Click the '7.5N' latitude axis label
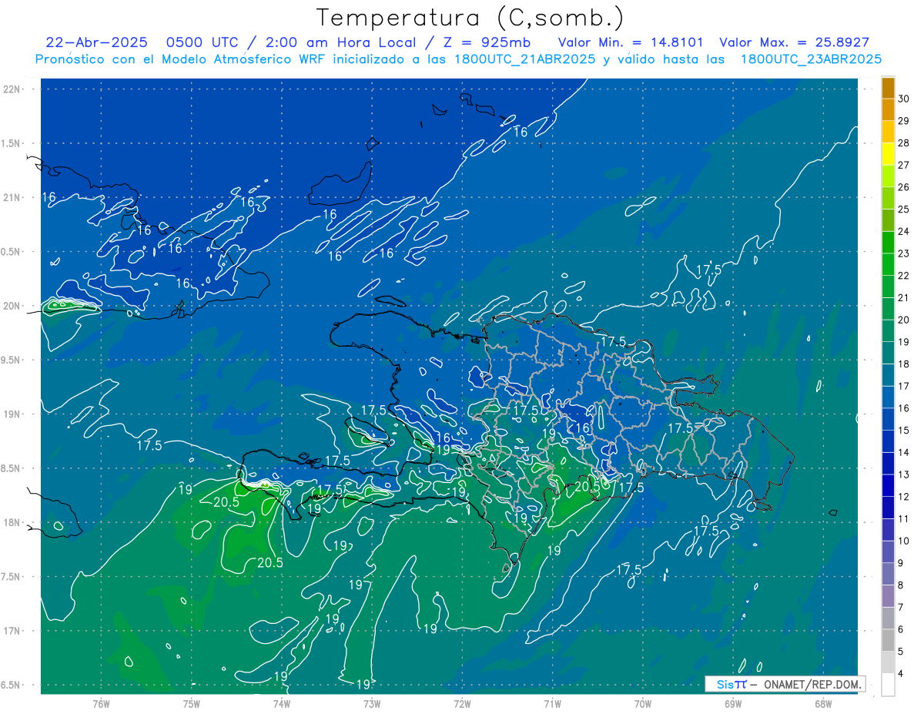This screenshot has width=924, height=714. point(12,577)
